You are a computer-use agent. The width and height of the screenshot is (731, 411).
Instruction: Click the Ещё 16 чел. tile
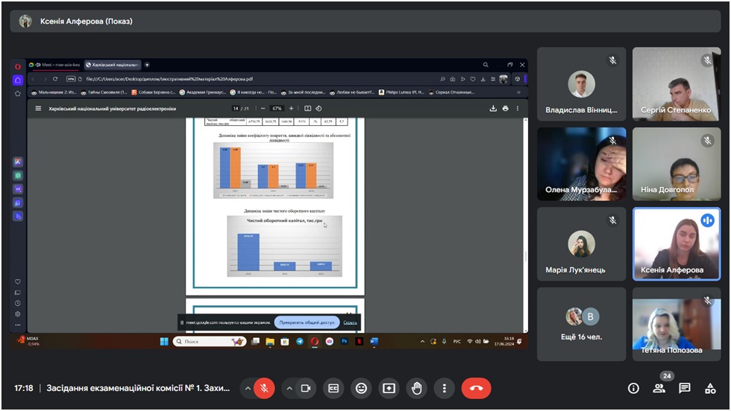point(582,324)
